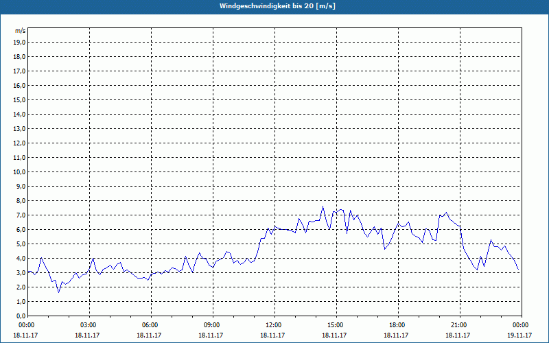Select the 4,0 y-axis label
The image size is (549, 343).
coord(21,259)
